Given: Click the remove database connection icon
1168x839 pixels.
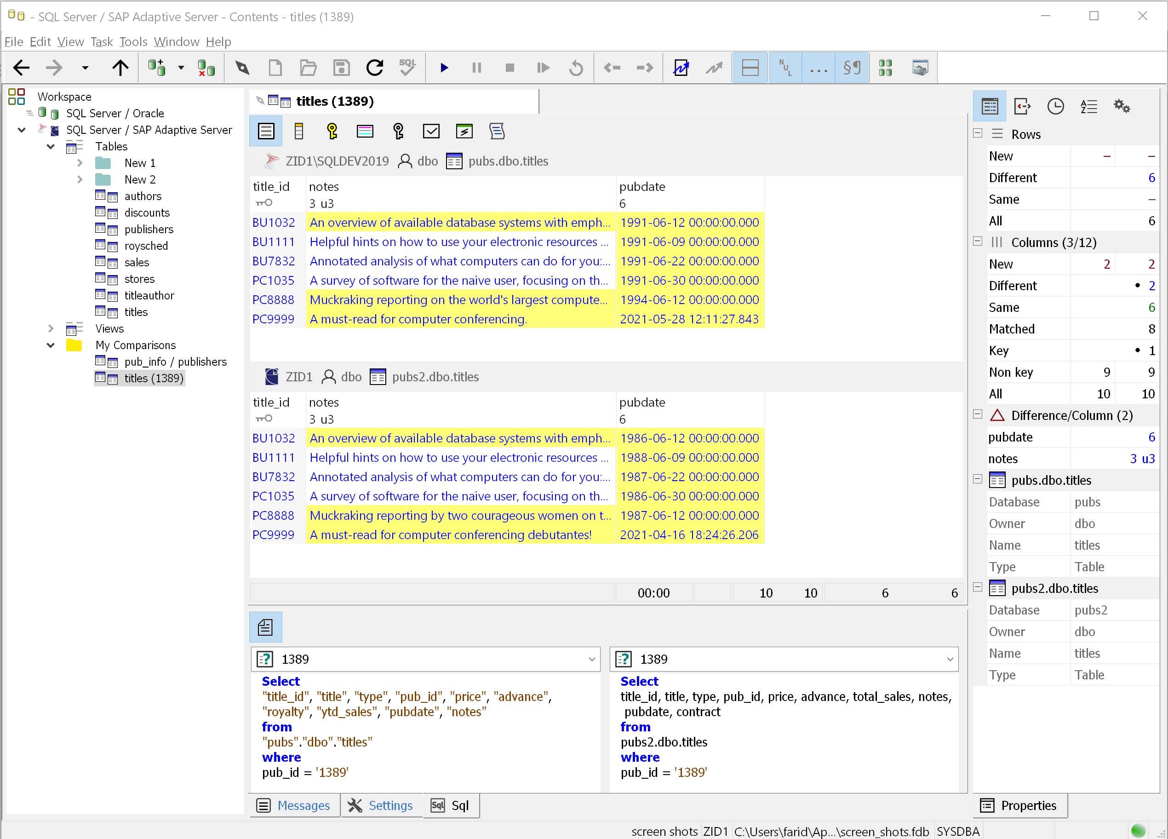Looking at the screenshot, I should point(206,68).
